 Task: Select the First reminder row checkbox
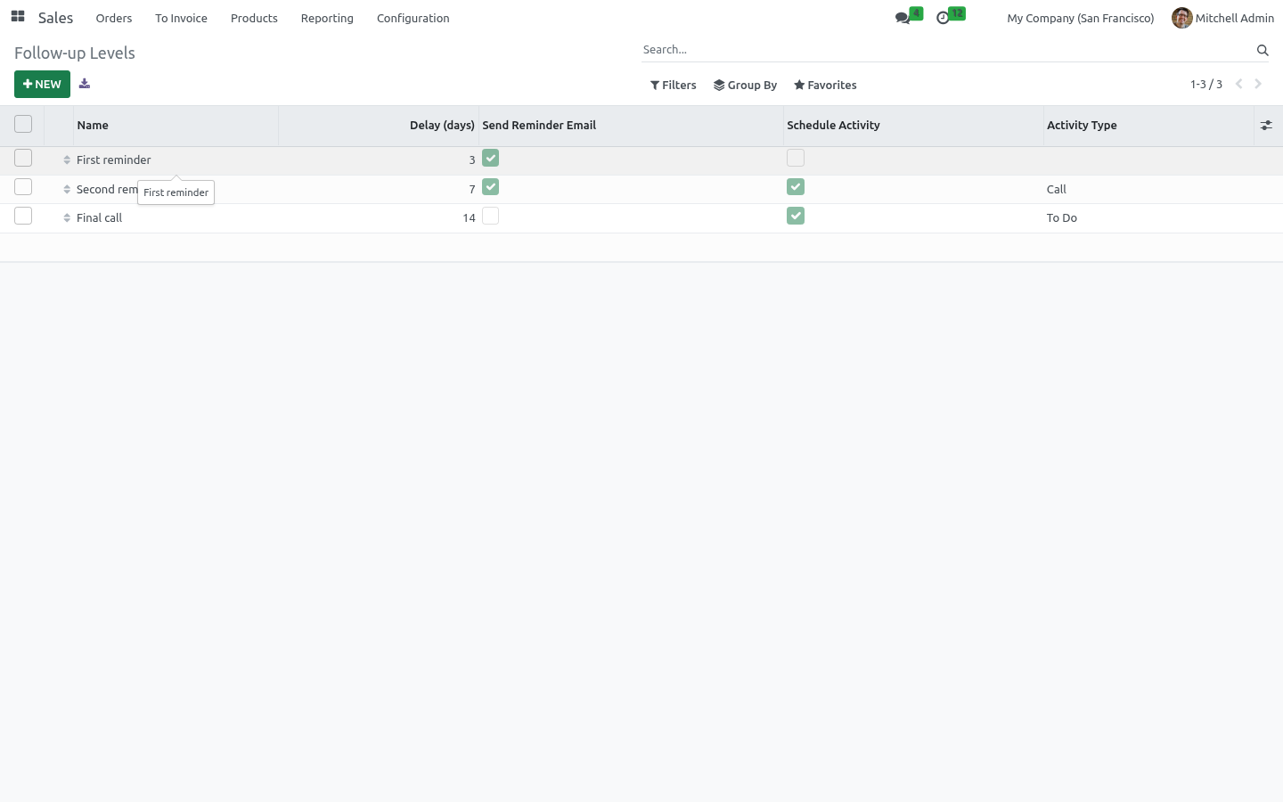pos(23,158)
